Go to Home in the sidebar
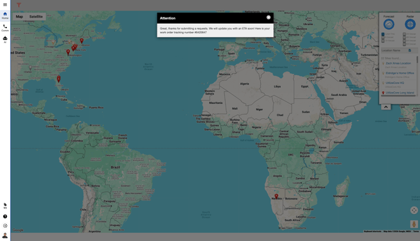The height and width of the screenshot is (241, 420). point(5,15)
